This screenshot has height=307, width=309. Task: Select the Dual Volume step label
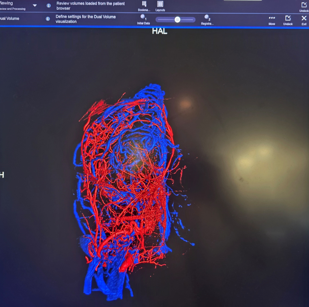coord(9,18)
